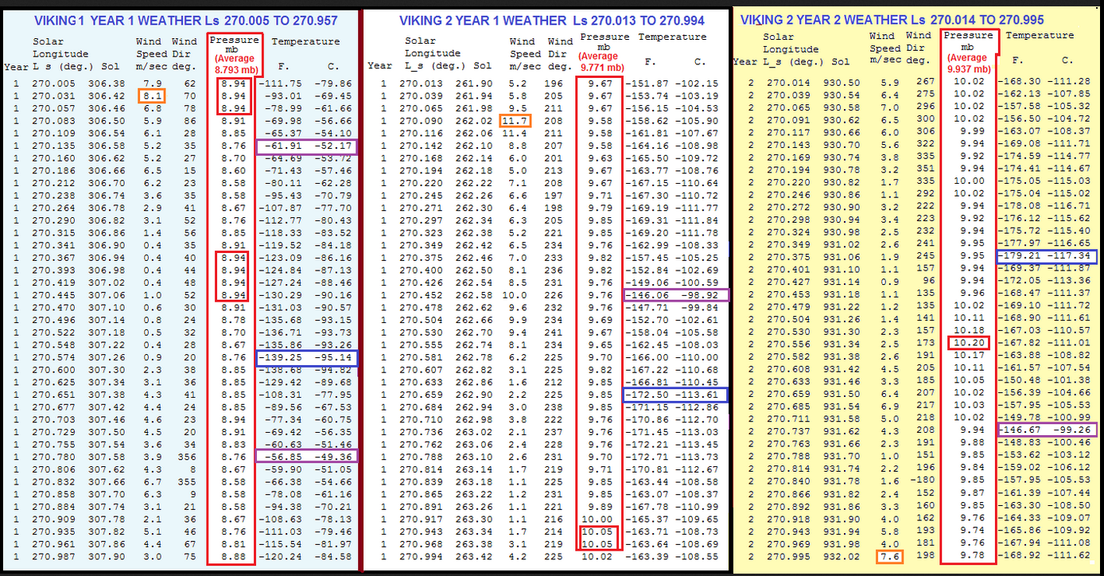Image resolution: width=1104 pixels, height=576 pixels.
Task: Select the highlighted wind speed 7.6
Action: coord(888,557)
